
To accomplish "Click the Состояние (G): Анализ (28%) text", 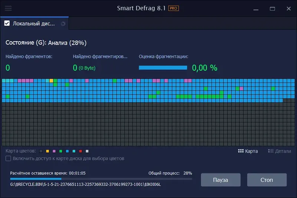I will click(46, 43).
